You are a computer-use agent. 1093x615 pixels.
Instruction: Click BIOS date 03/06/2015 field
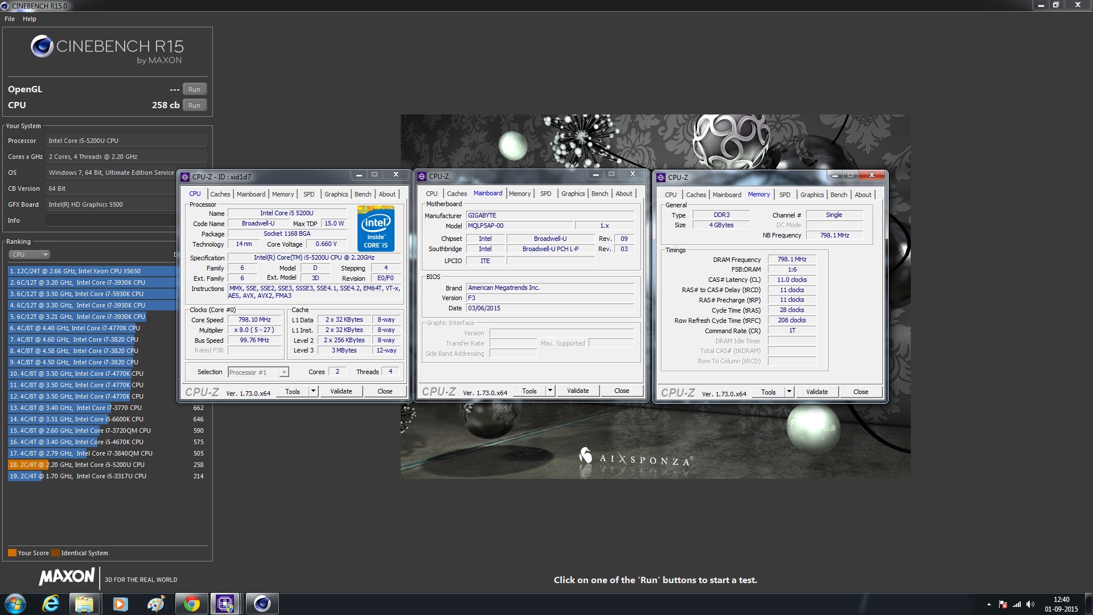tap(550, 308)
